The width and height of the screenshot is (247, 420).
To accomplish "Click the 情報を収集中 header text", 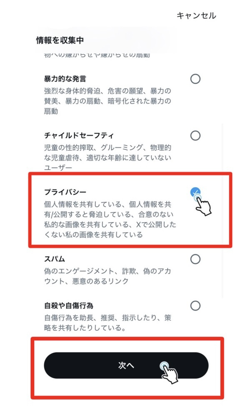I will click(x=60, y=40).
